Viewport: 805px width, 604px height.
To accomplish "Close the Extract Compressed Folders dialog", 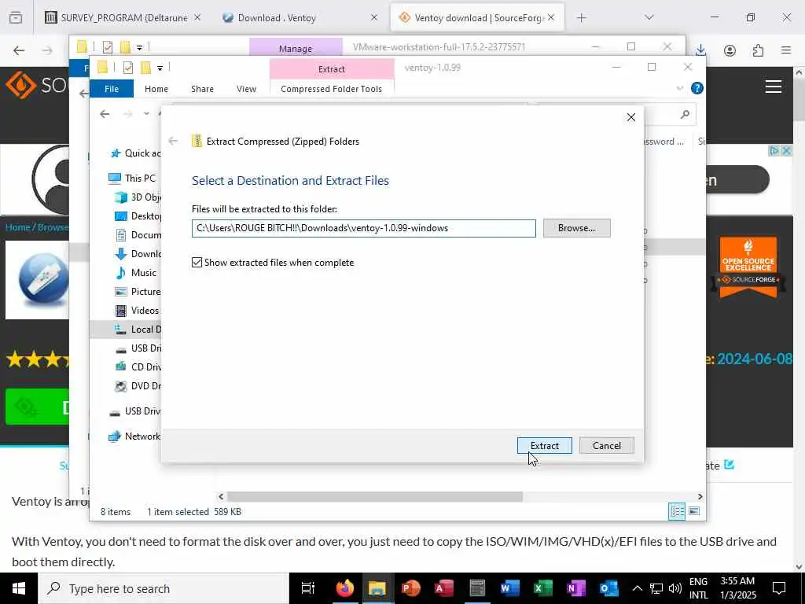I will tap(631, 118).
